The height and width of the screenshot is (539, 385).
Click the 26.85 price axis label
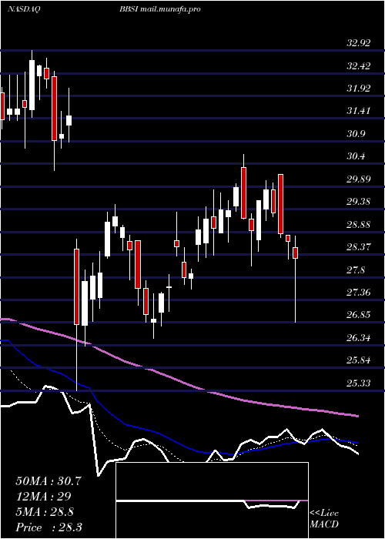[x=359, y=315]
